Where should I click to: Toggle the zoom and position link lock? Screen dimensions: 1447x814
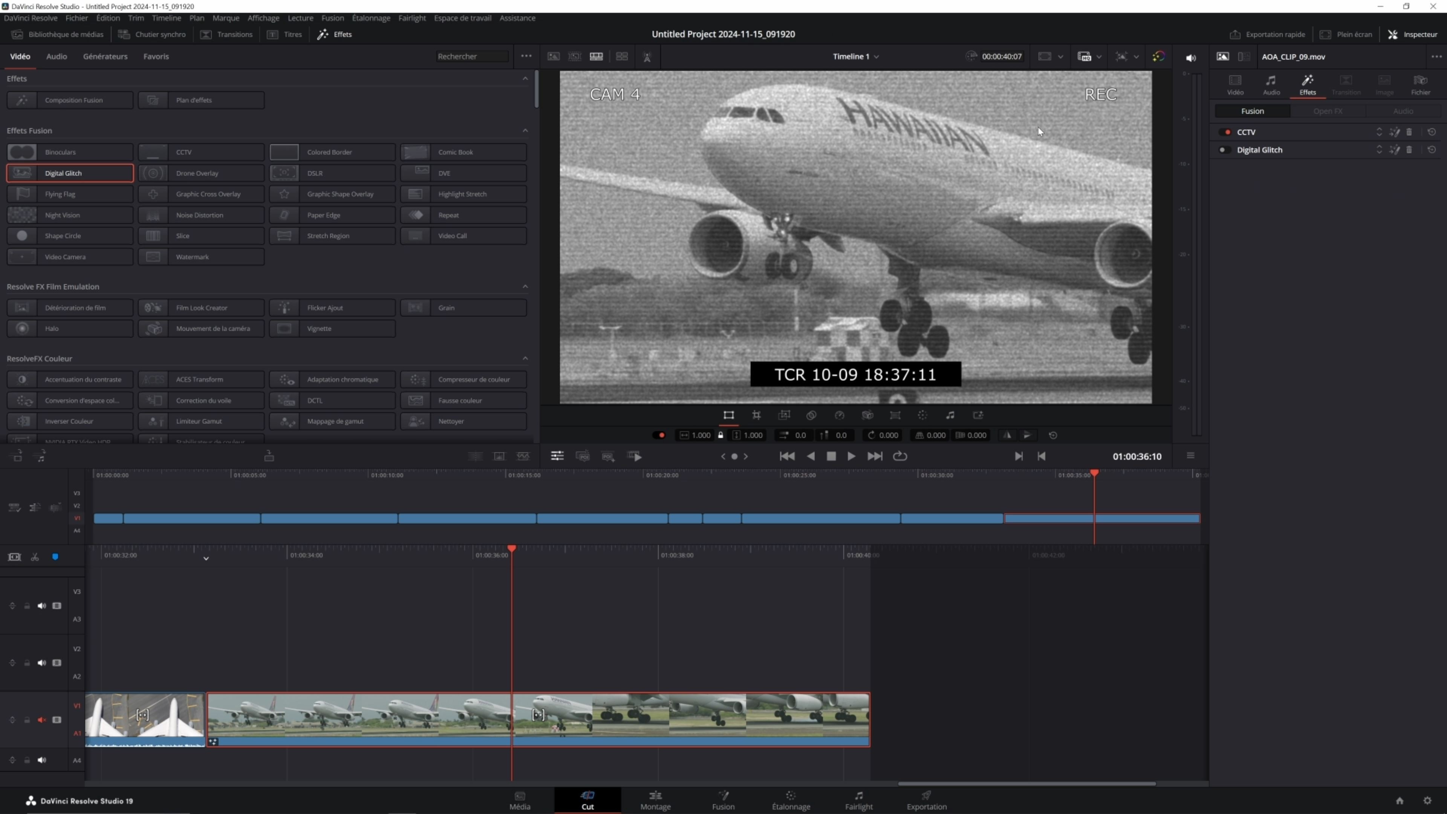[x=721, y=435]
